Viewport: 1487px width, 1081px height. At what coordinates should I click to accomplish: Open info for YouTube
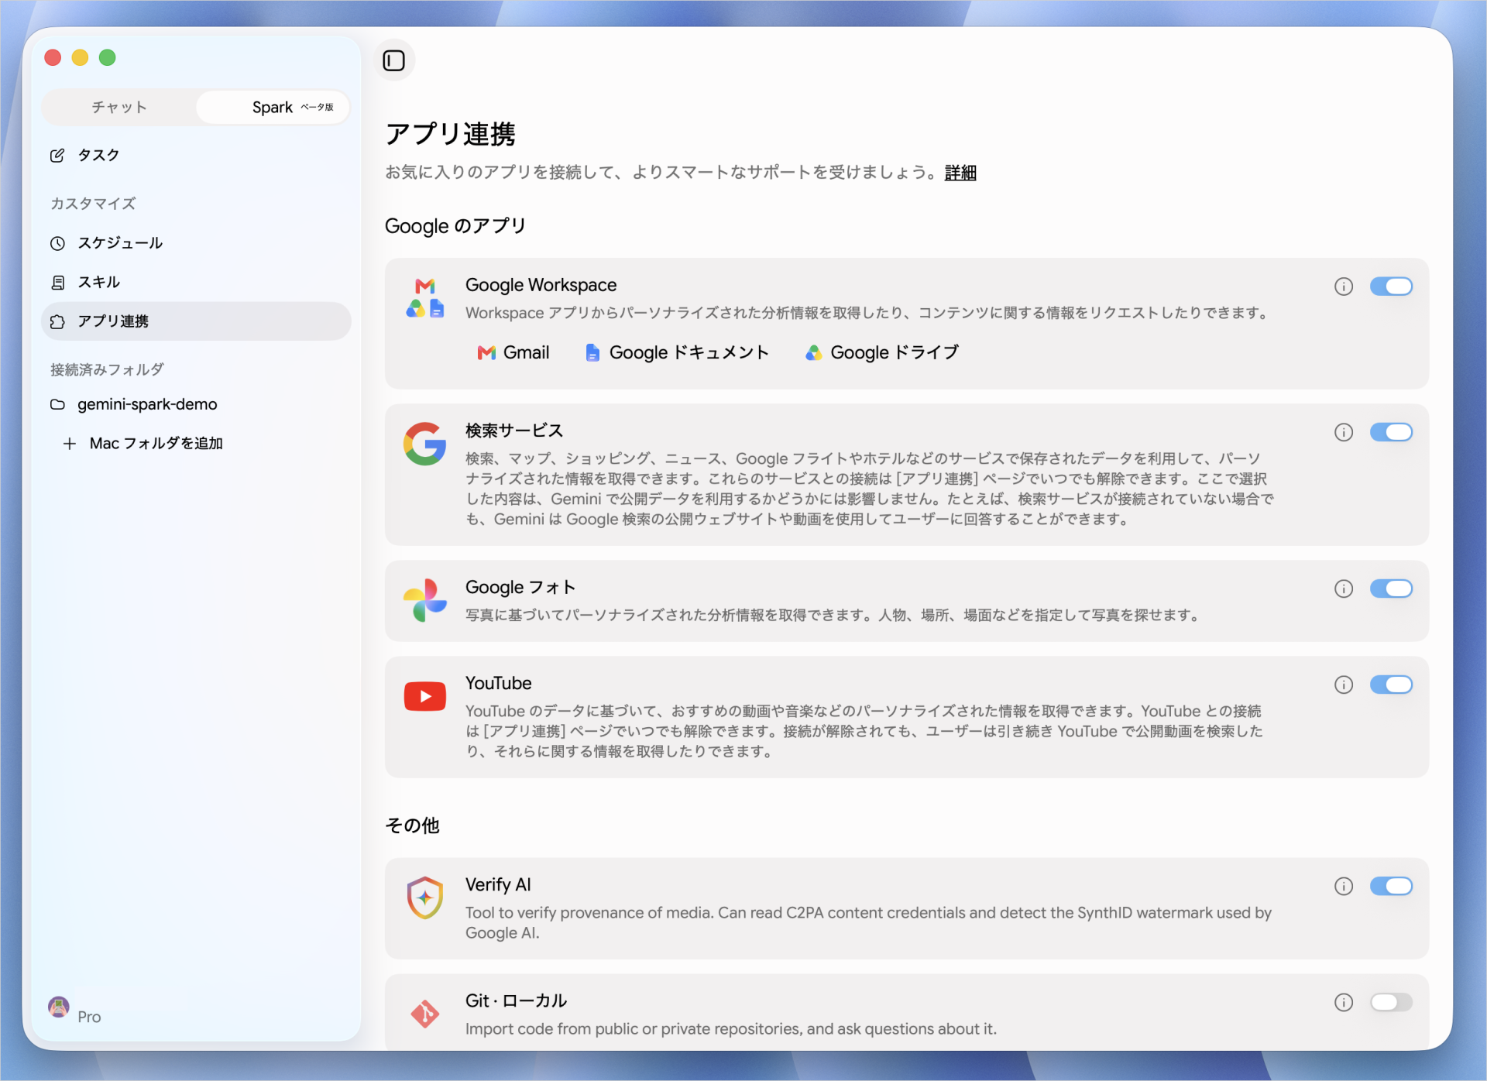coord(1344,685)
